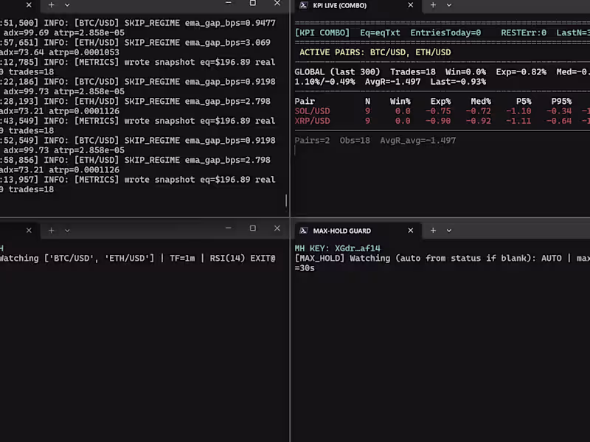Click scrollbar thumb in top-left terminal

pos(286,200)
